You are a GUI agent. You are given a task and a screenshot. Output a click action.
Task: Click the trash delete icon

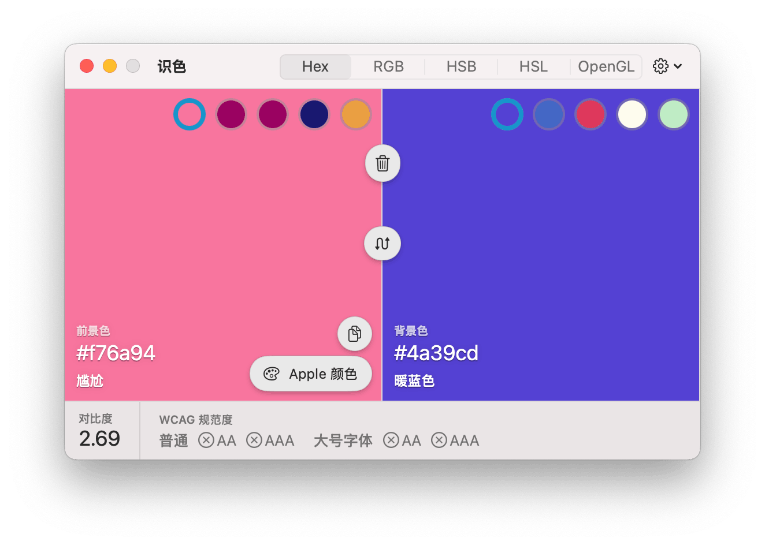click(x=382, y=163)
